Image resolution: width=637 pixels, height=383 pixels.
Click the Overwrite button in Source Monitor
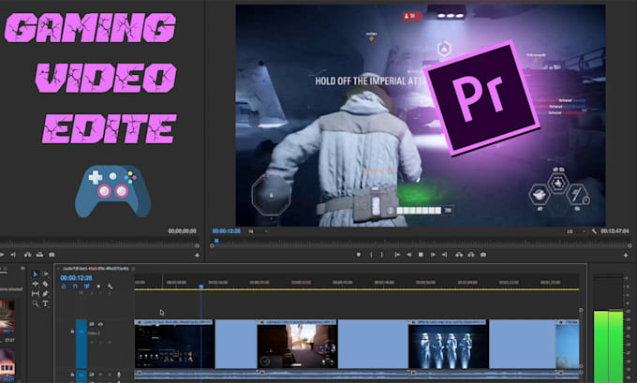click(39, 255)
